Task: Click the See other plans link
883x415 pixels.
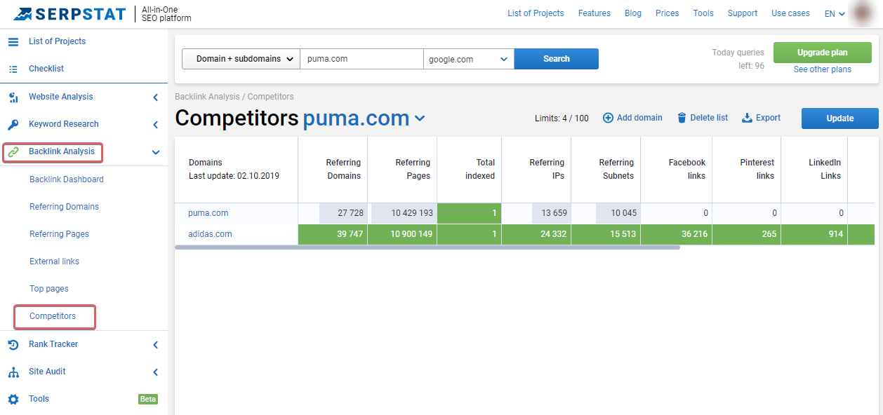Action: [x=823, y=69]
